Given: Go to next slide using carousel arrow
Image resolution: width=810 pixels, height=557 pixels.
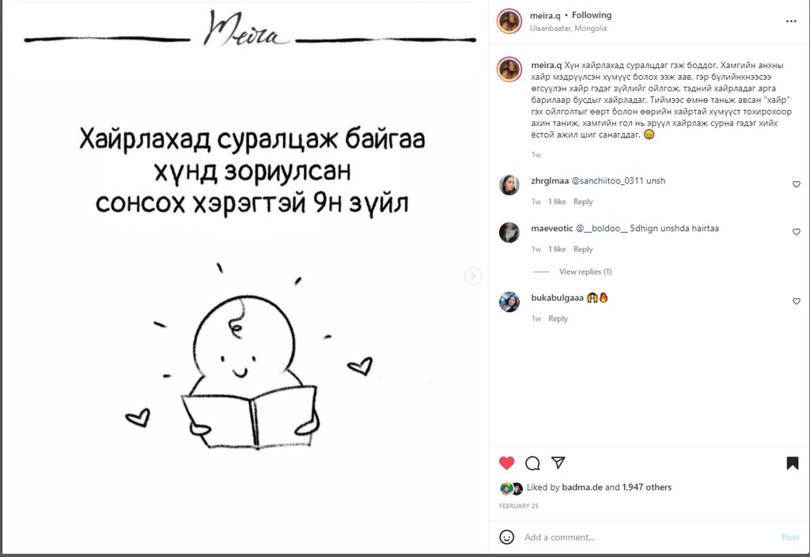Looking at the screenshot, I should pyautogui.click(x=473, y=276).
